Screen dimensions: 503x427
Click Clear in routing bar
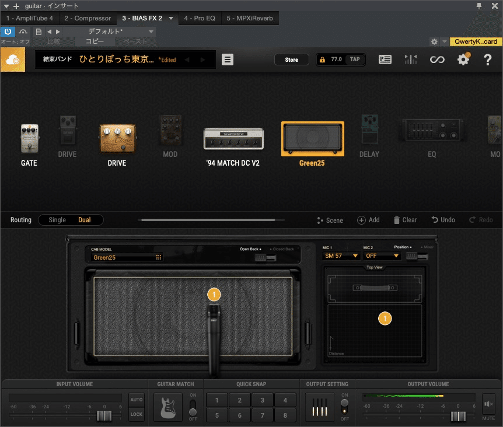405,220
